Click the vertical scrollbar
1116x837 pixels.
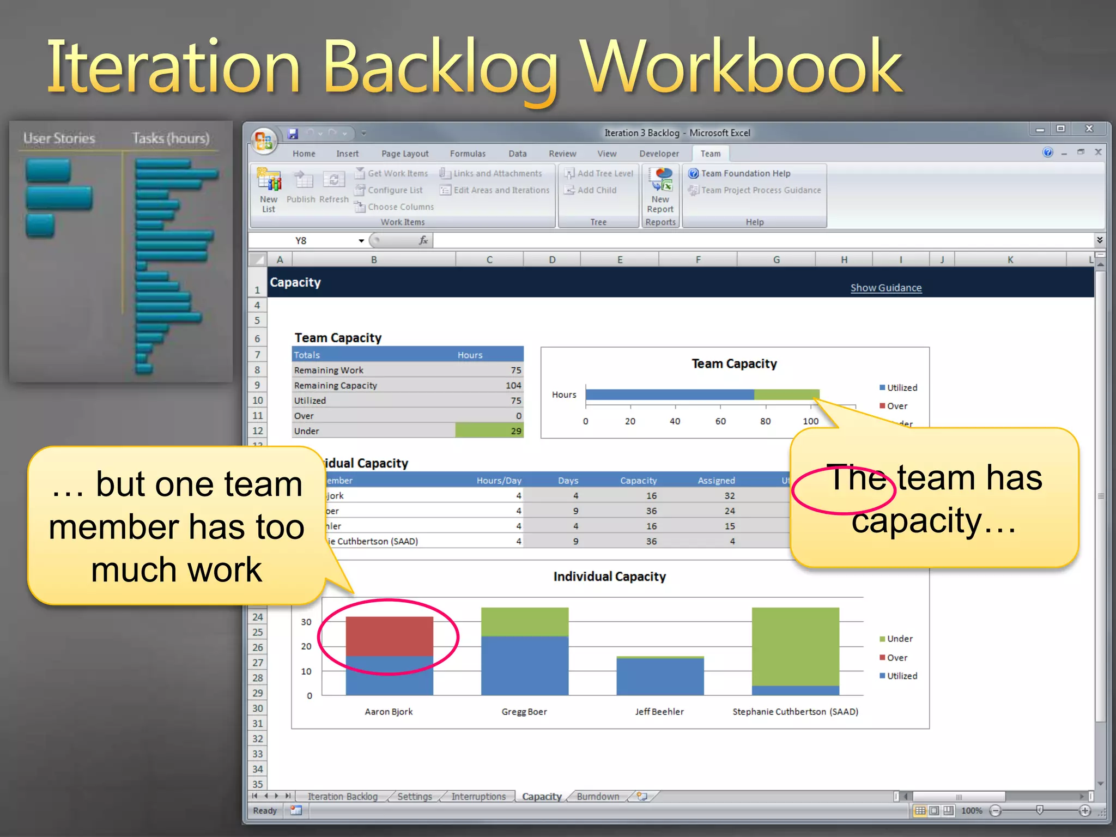pyautogui.click(x=1100, y=496)
